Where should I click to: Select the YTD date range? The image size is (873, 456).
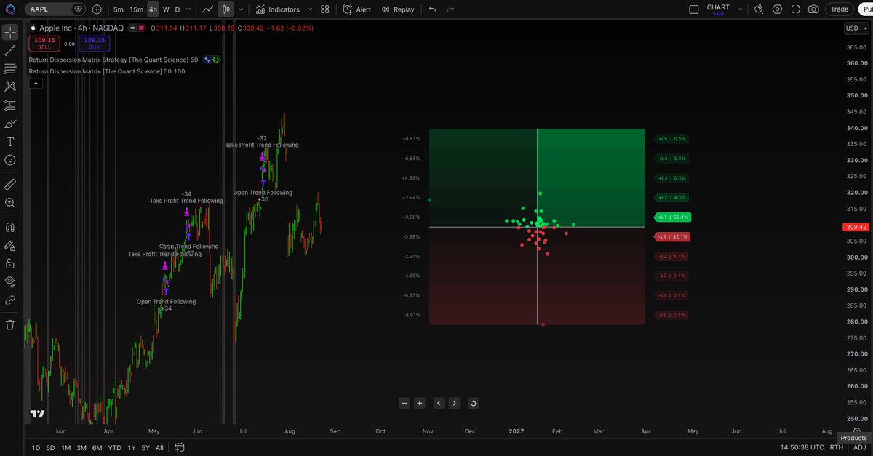click(x=115, y=447)
